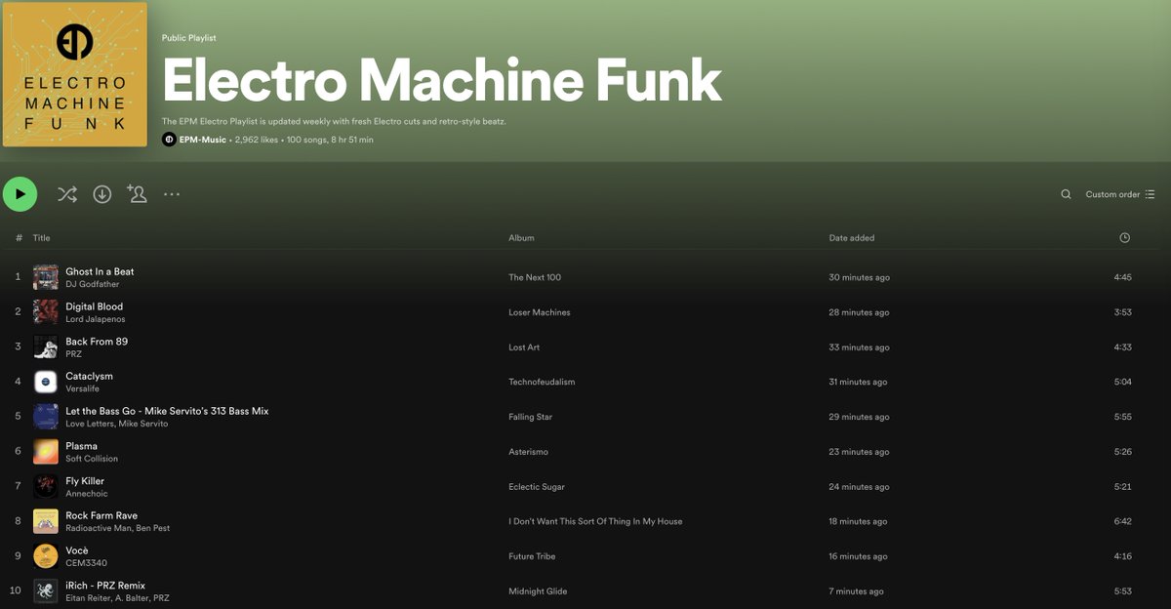Search within the playlist
1171x609 pixels.
pos(1066,194)
